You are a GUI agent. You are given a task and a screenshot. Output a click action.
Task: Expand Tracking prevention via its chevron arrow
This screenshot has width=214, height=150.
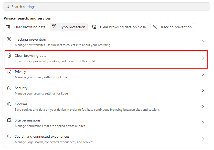tap(203, 42)
